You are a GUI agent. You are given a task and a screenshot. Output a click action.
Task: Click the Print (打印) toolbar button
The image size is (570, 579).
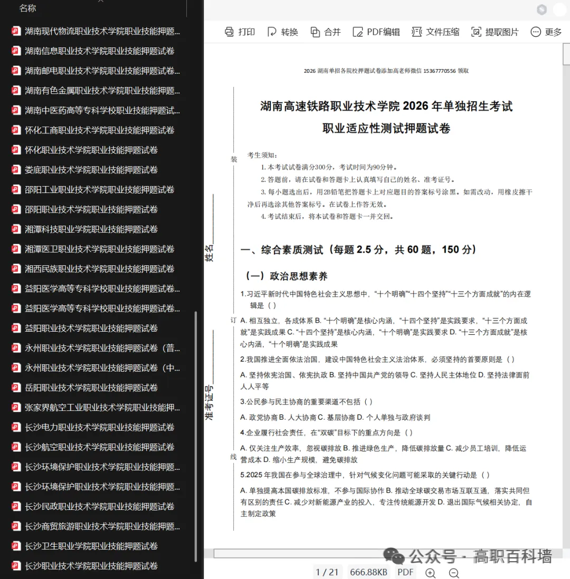click(240, 32)
